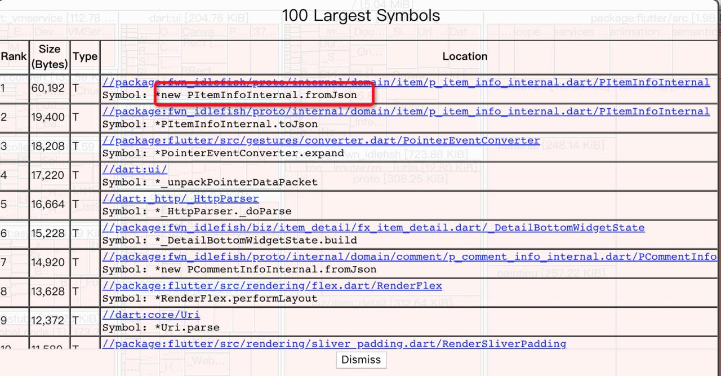Click the Dismiss button
Viewport: 721px width, 376px height.
pos(361,360)
